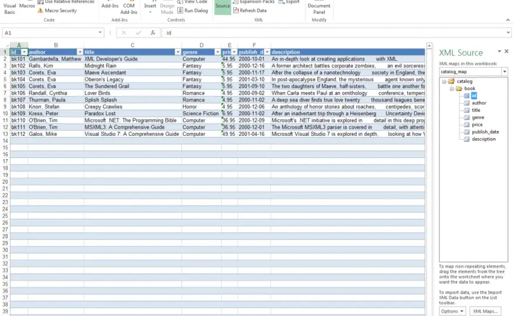
Task: Click the Cancel entry X icon
Action: coord(124,33)
